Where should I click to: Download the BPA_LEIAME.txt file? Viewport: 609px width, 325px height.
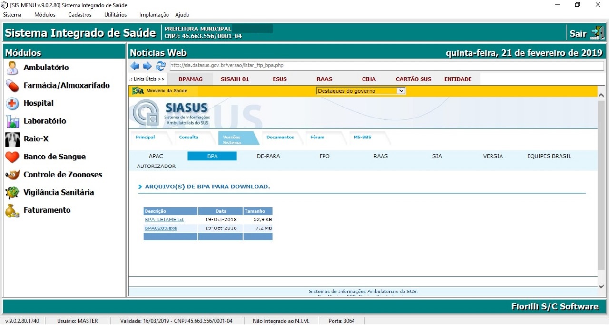164,220
